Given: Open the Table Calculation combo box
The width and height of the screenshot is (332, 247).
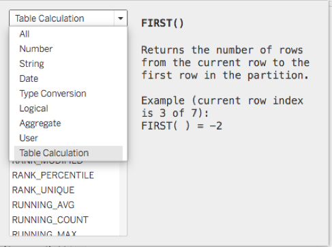Looking at the screenshot, I should [x=68, y=18].
